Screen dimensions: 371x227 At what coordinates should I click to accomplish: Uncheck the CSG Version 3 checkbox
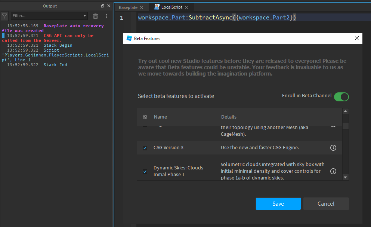(x=145, y=148)
